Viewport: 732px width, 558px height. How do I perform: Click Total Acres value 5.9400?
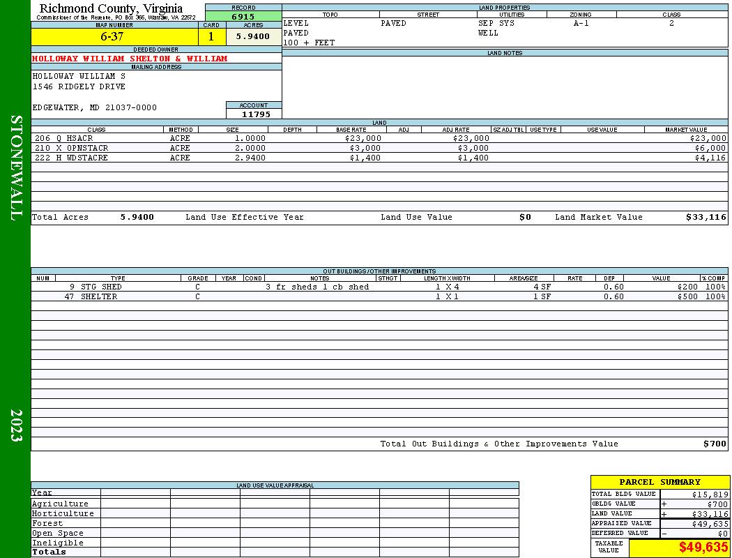(137, 217)
